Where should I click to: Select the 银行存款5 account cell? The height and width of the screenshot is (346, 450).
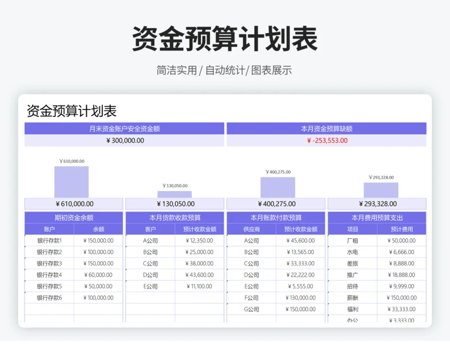pos(49,286)
